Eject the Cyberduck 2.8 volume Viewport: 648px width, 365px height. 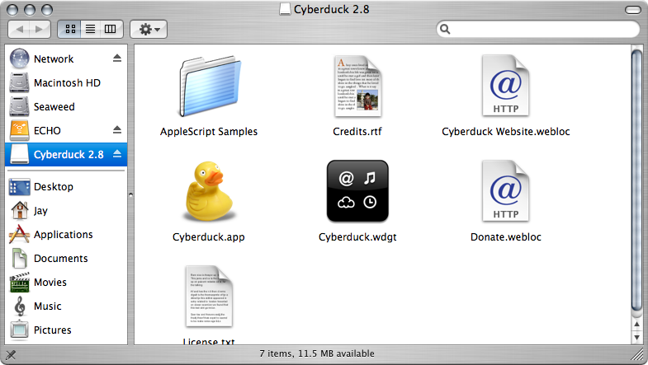pos(116,154)
